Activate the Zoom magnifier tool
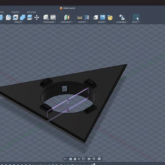This screenshot has width=165, height=165. pos(79,159)
